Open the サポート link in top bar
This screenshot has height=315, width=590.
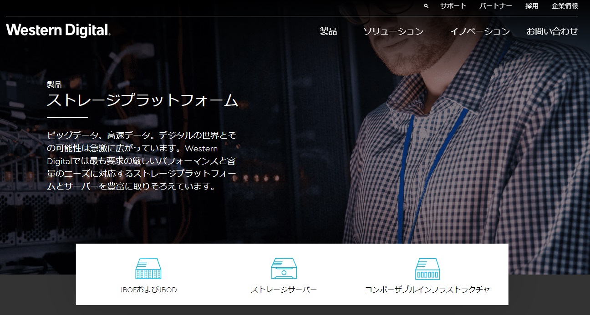[453, 6]
